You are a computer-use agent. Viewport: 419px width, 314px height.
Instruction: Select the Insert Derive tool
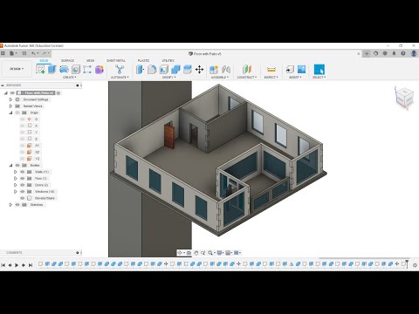290,69
